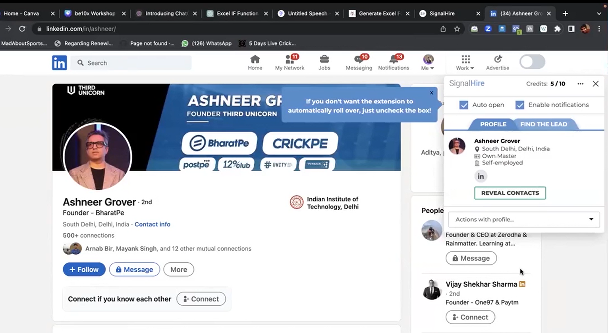Open the More button on profile
The height and width of the screenshot is (333, 608).
click(179, 269)
